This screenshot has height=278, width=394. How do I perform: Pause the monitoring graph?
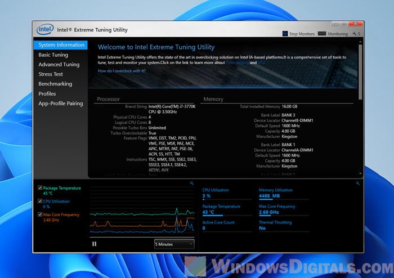coord(94,244)
